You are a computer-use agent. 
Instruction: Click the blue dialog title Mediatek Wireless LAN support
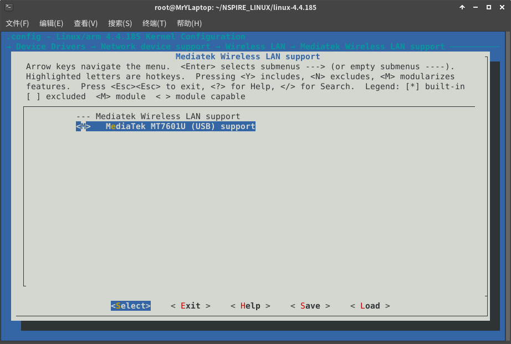pos(248,57)
